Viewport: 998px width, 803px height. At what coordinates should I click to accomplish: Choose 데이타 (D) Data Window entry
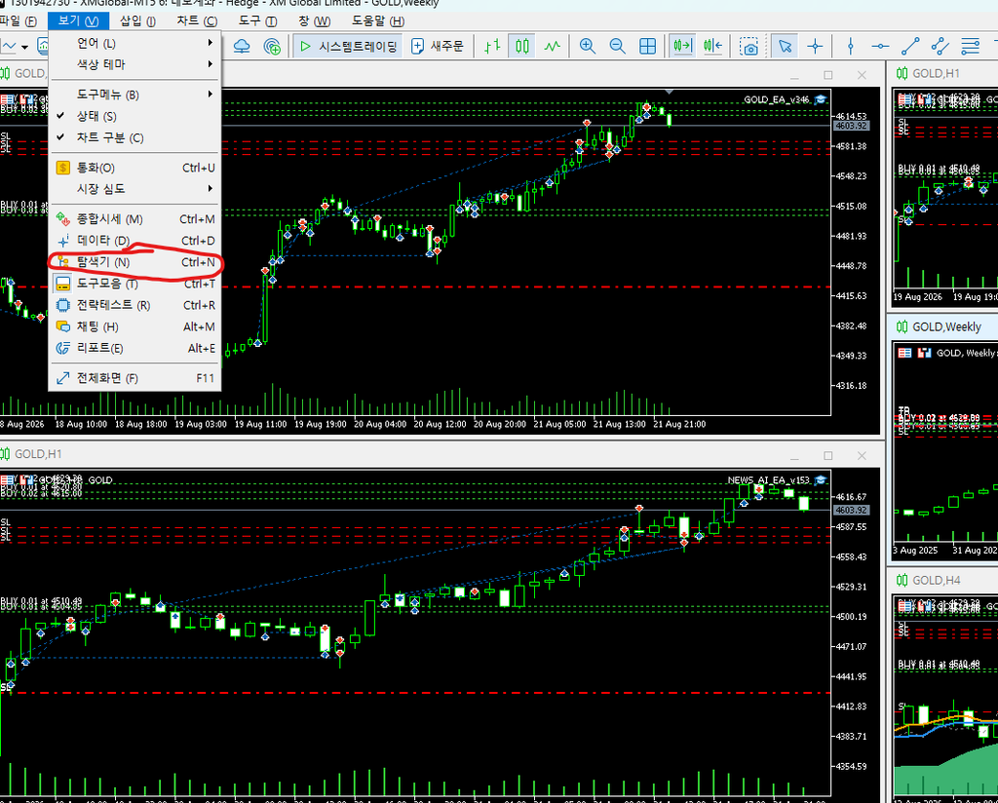134,241
